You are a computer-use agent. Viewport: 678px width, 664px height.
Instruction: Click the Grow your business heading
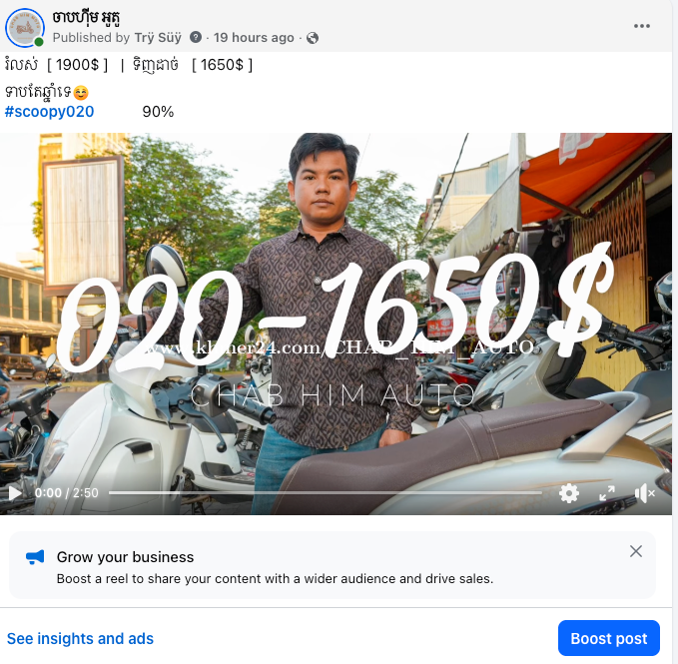click(125, 557)
